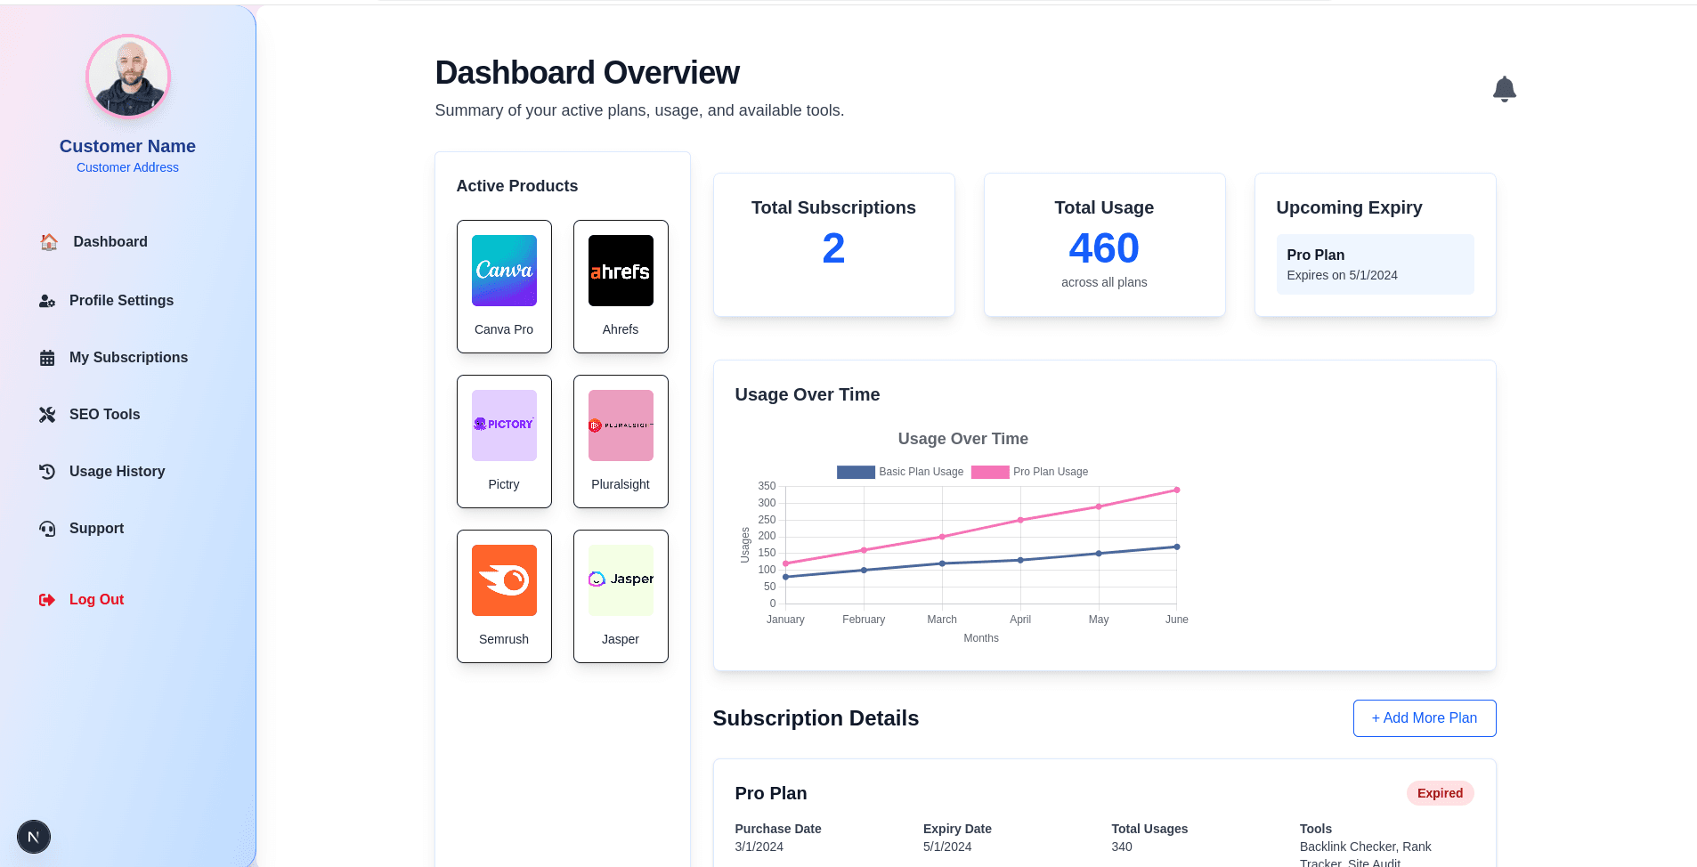Select the Ahrefs product icon
This screenshot has width=1697, height=867.
coord(621,271)
